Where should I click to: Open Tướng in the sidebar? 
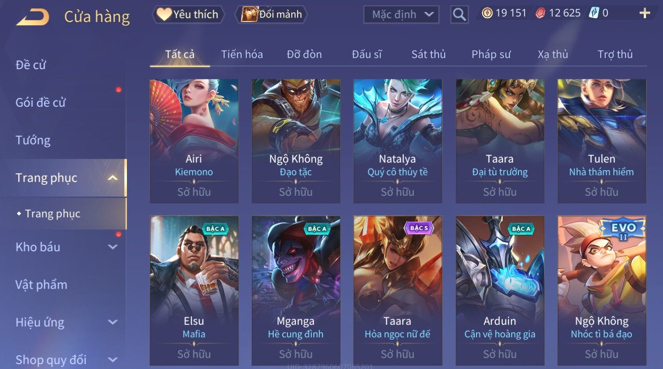point(33,140)
